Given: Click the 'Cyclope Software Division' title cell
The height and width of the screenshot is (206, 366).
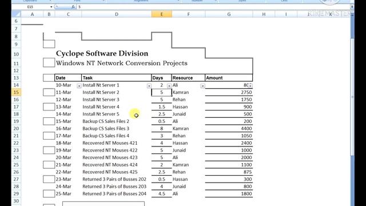Looking at the screenshot, I should click(102, 53).
